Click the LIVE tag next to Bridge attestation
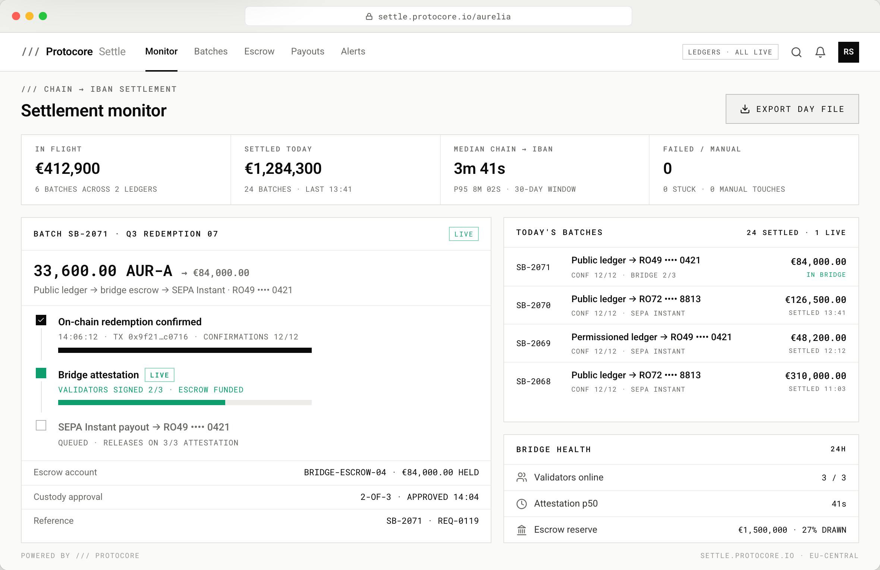Viewport: 880px width, 570px height. tap(159, 375)
